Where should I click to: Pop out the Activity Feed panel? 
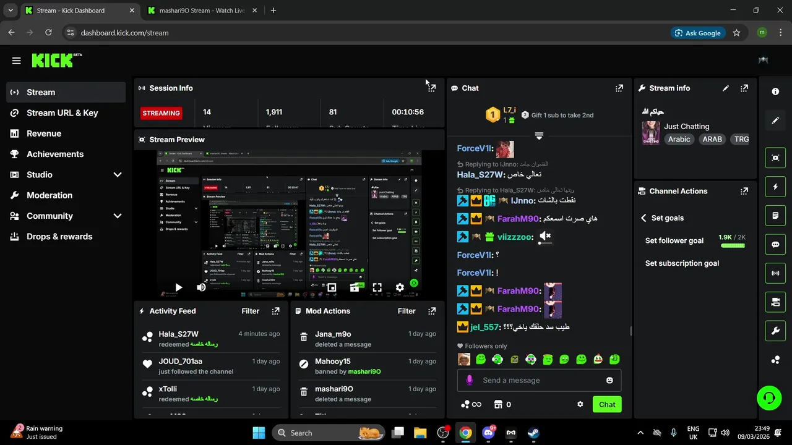point(276,311)
